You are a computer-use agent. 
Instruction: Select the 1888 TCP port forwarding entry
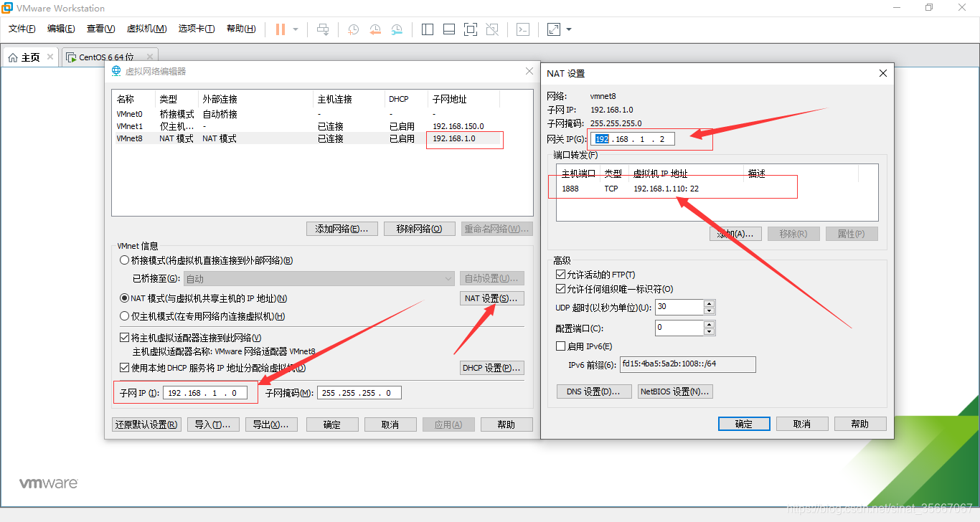716,189
